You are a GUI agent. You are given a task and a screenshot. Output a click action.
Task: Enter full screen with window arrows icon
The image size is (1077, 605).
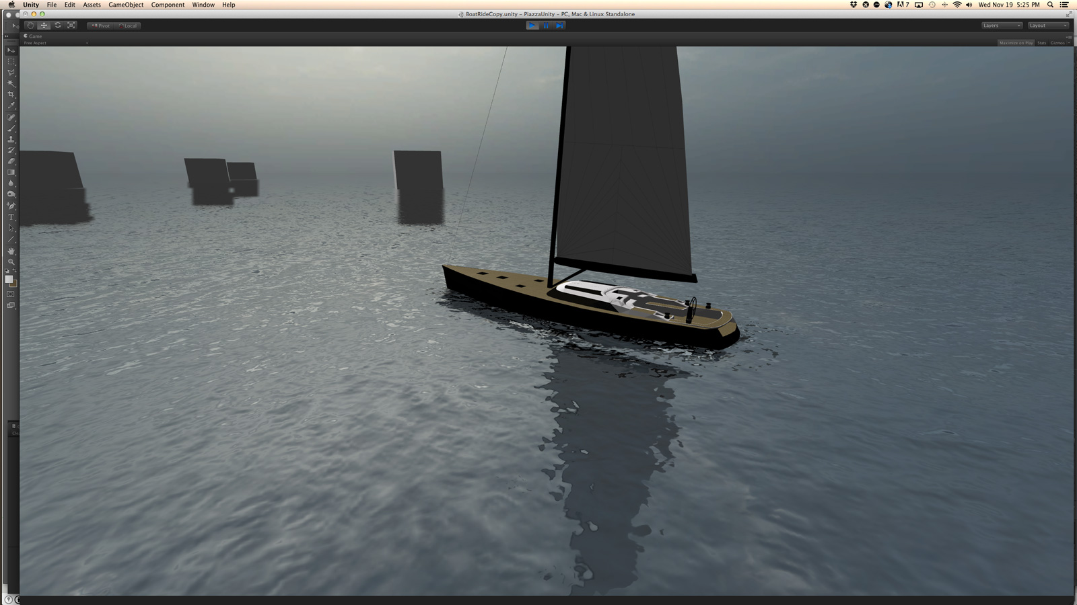pos(1069,14)
